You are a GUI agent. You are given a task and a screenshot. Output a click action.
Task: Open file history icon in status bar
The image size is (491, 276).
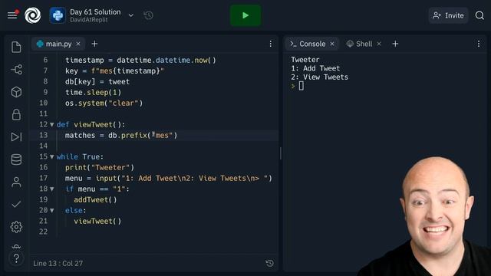tap(269, 263)
